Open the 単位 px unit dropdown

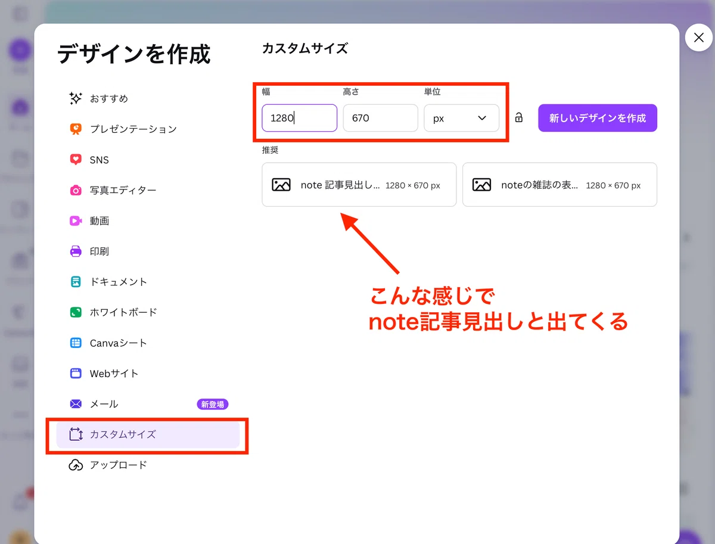point(461,118)
